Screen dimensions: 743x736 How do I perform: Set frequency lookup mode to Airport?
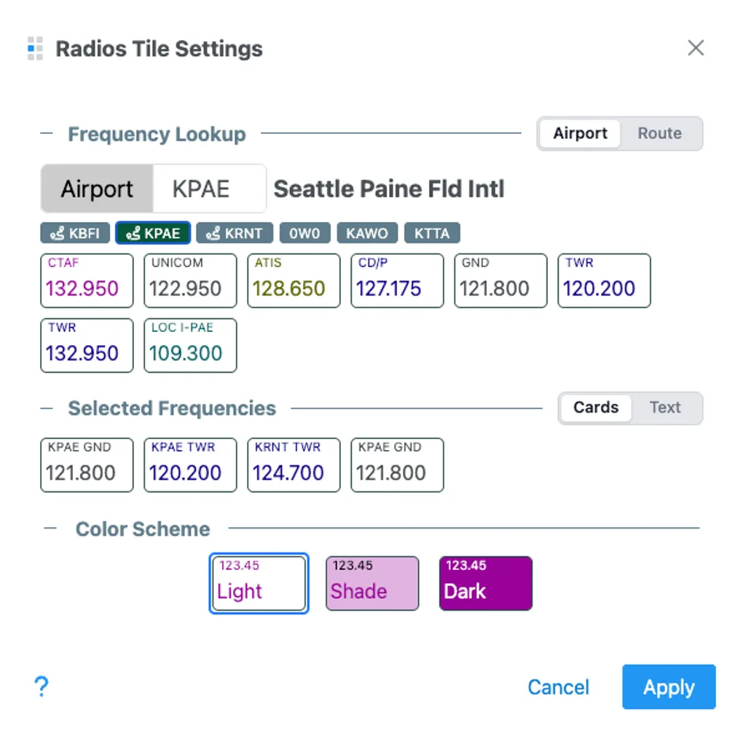(580, 134)
